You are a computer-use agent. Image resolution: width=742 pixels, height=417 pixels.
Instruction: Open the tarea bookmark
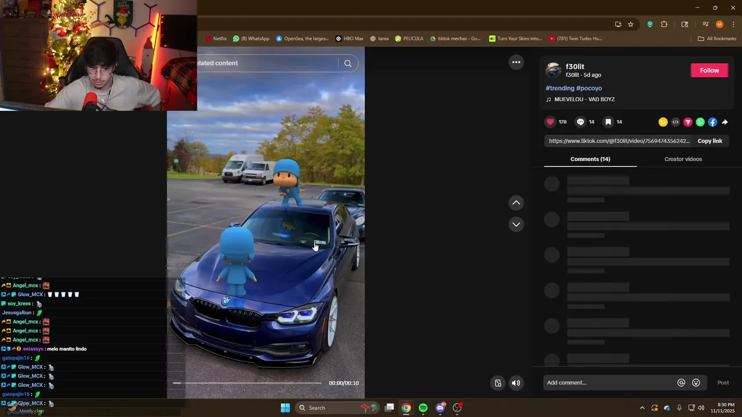coord(380,39)
